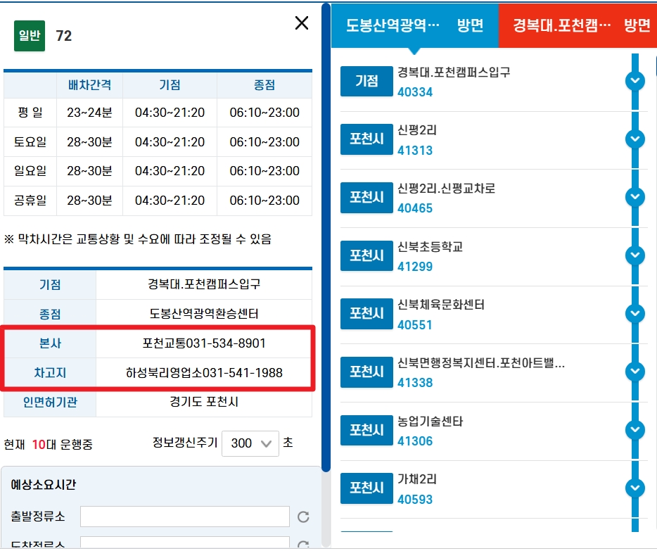Click the refresh icon beside 출발정류소 field
The width and height of the screenshot is (657, 551).
click(304, 516)
